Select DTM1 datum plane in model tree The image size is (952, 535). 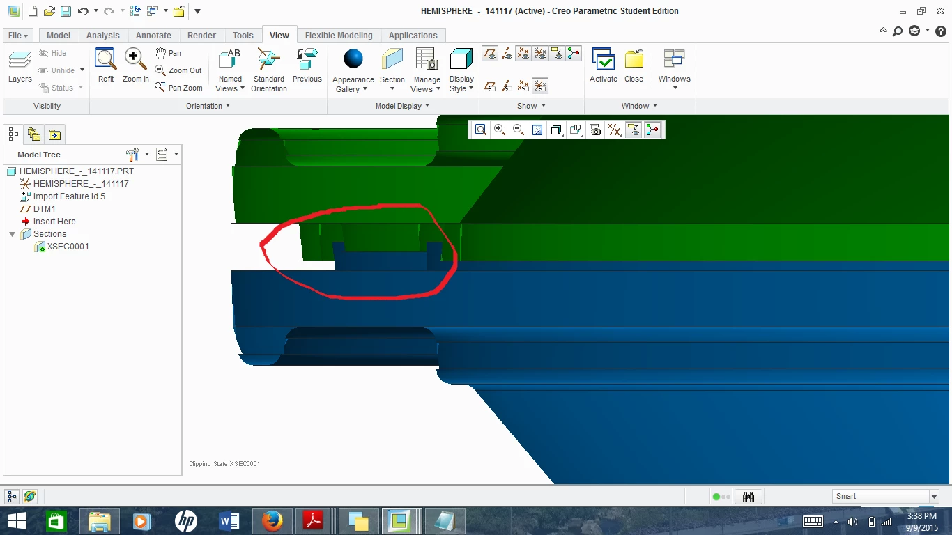tap(45, 209)
